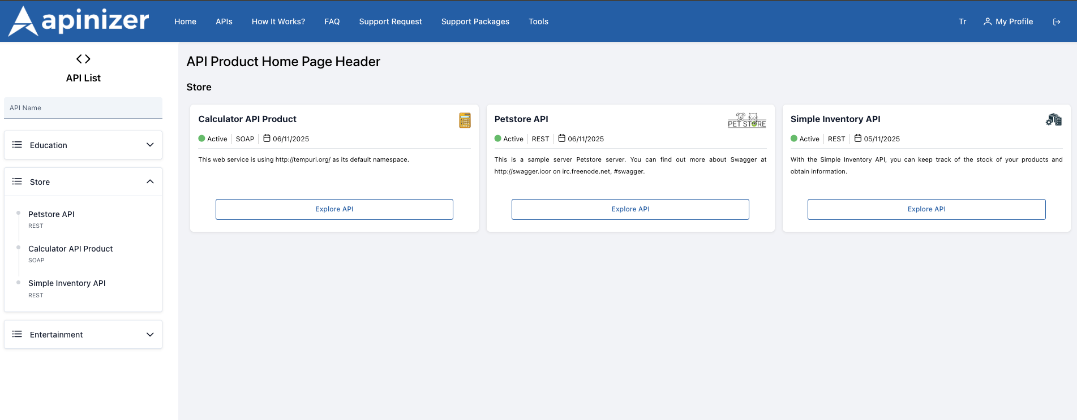Click the Apinizer logo
This screenshot has width=1077, height=420.
click(79, 21)
